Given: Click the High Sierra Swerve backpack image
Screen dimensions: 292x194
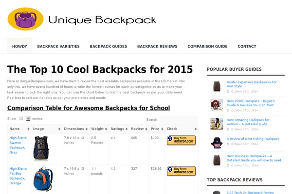Looking at the screenshot, I should pyautogui.click(x=41, y=148).
